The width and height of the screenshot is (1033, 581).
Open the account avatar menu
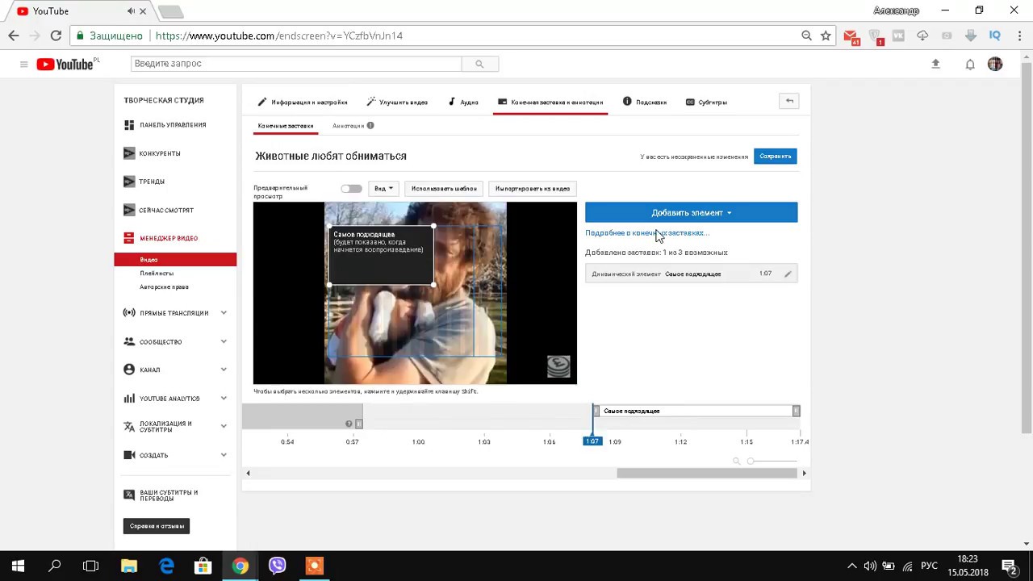point(995,64)
